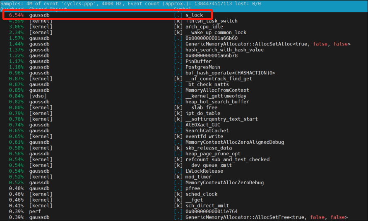Select the __kernel_gettimeofday symbol

point(216,96)
